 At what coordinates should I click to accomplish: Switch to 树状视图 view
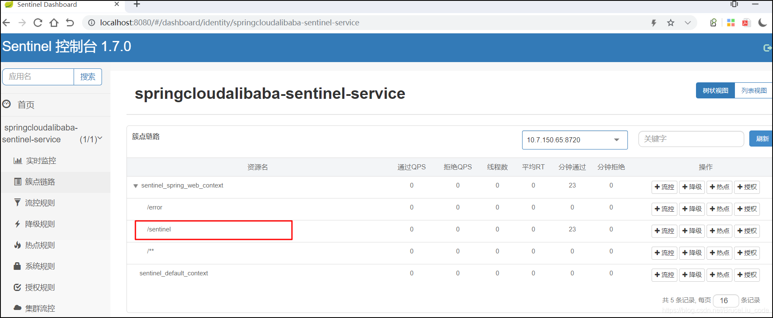click(x=715, y=90)
